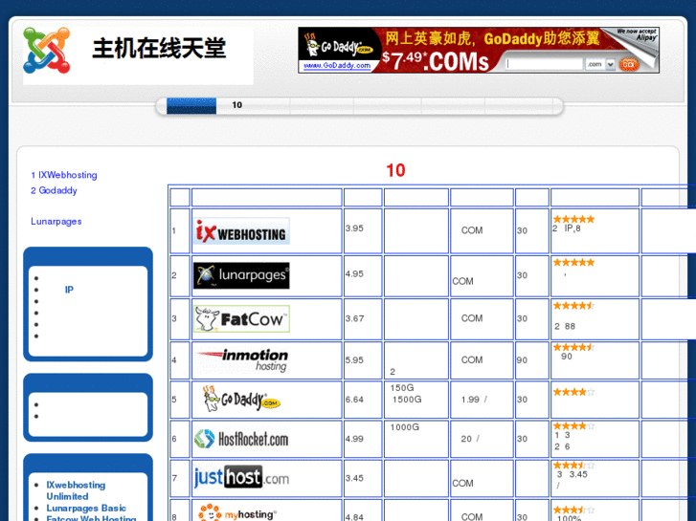Image resolution: width=696 pixels, height=521 pixels.
Task: Click the 3.67 price in FatCow row
Action: tap(354, 318)
